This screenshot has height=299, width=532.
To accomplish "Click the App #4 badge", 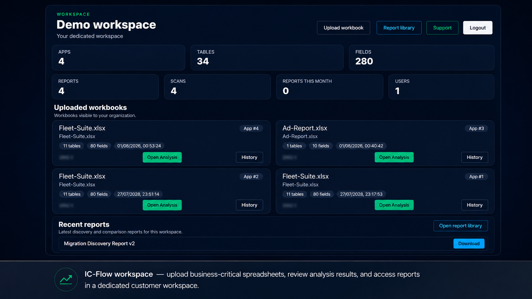I will click(x=251, y=128).
